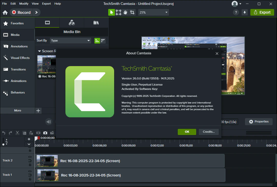Click OK in the About Camtasia dialog
The height and width of the screenshot is (187, 277).
[187, 132]
